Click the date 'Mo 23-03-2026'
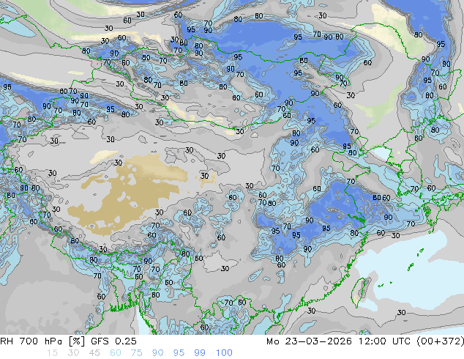464x359 pixels. [310, 341]
